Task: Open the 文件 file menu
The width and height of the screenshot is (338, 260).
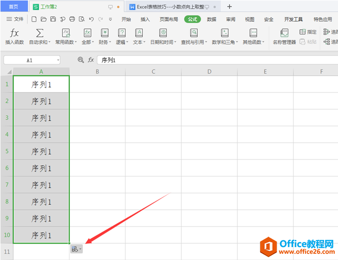Action: point(15,19)
